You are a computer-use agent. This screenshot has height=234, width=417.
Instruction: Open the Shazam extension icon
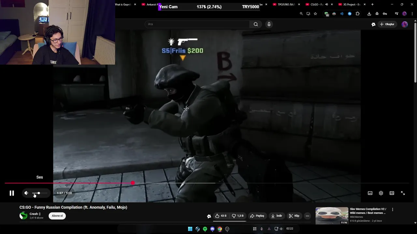(350, 14)
